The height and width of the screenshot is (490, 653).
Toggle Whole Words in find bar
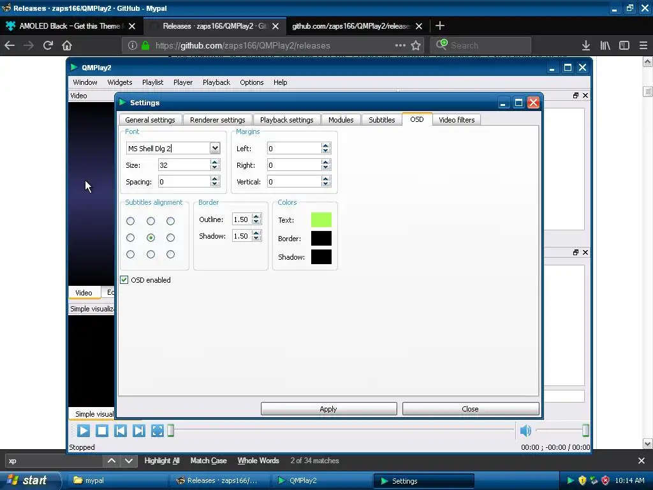[x=258, y=461]
